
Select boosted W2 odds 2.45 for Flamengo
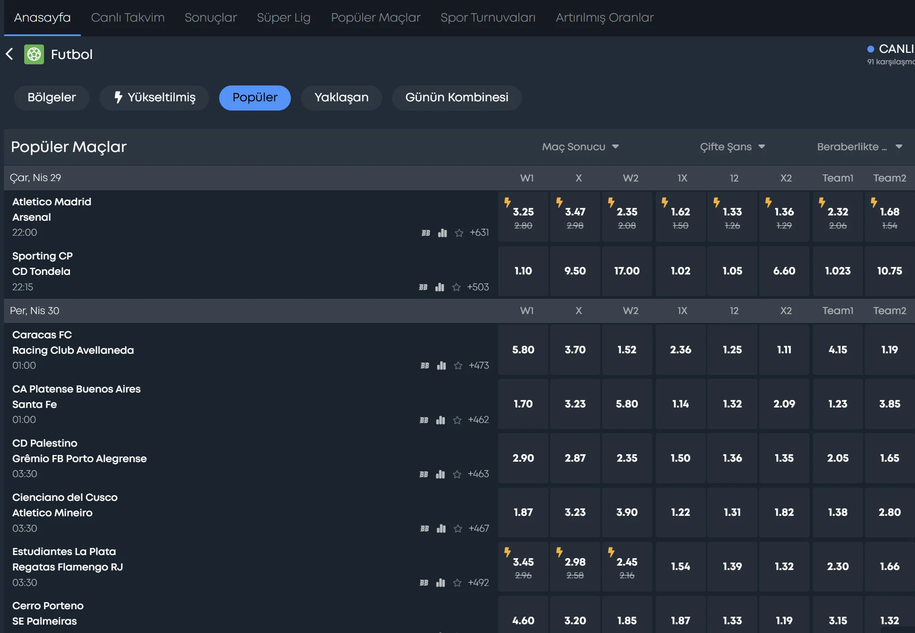(x=627, y=566)
